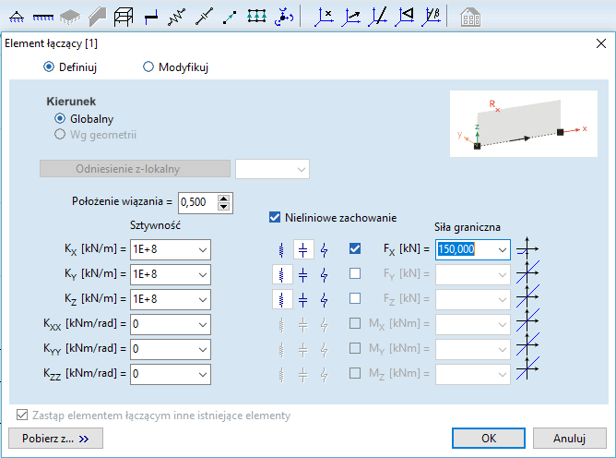Click the support icon at toolbar start
Screen dimensions: 616x458
click(x=17, y=16)
